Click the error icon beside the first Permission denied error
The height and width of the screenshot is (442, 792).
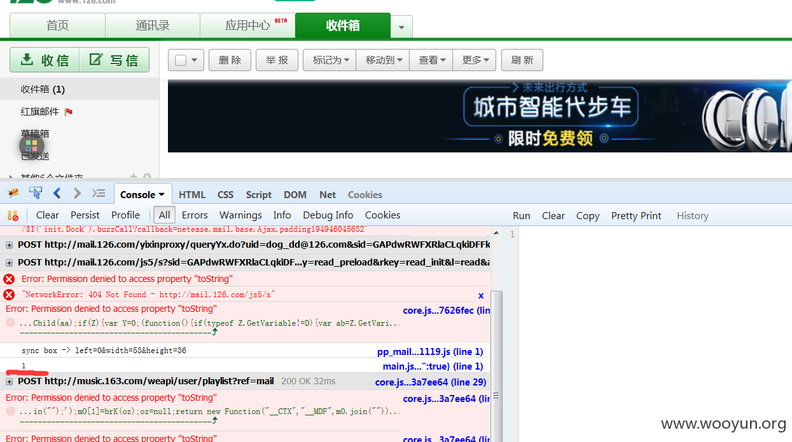9,279
